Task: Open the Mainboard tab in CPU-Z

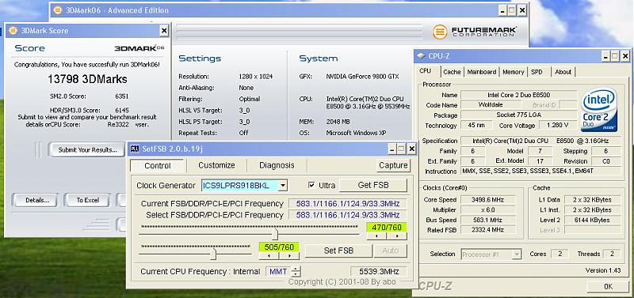Action: tap(482, 72)
